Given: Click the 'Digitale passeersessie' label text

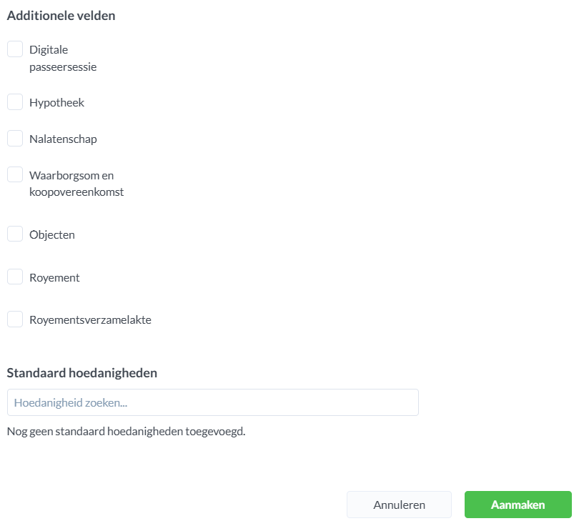Looking at the screenshot, I should point(62,59).
